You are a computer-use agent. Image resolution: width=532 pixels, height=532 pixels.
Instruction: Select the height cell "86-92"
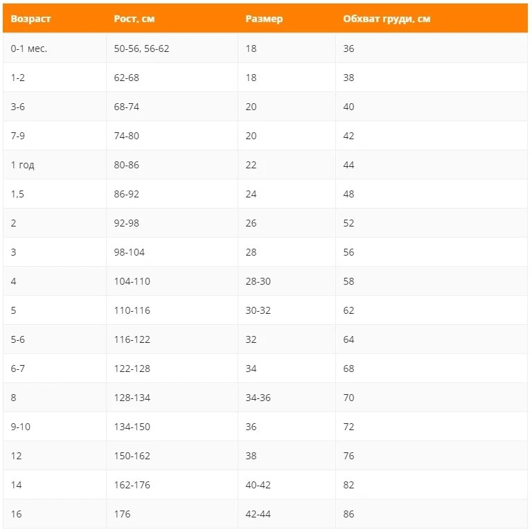click(x=127, y=194)
